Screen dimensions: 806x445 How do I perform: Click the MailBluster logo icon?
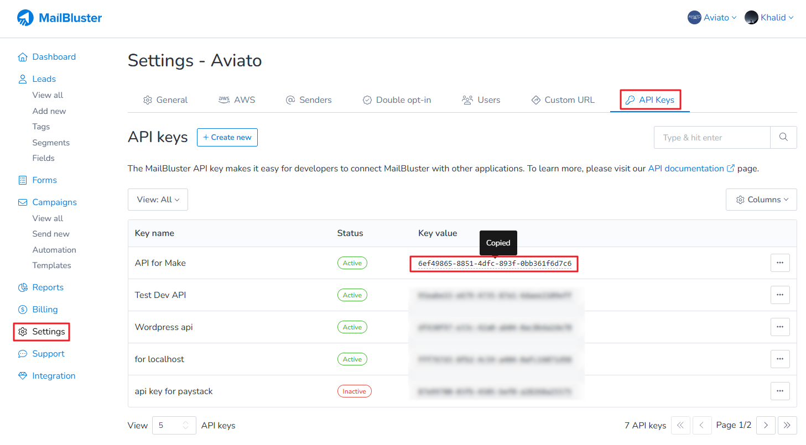25,18
